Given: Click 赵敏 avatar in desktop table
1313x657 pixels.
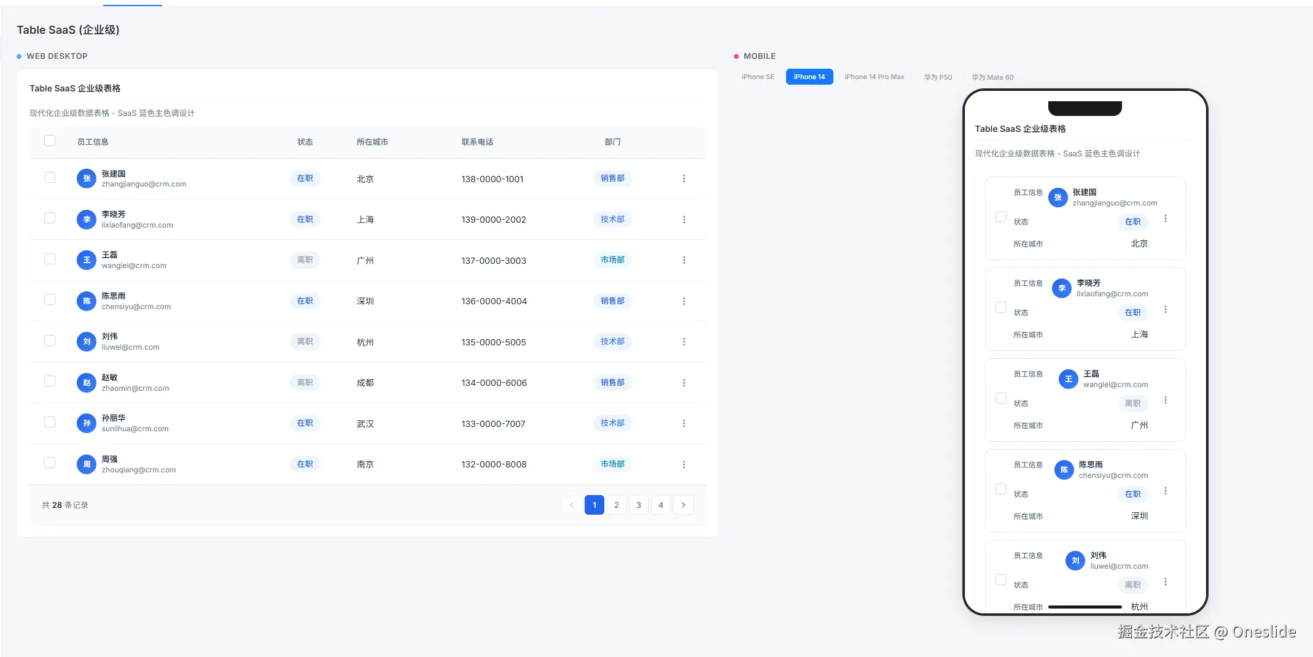Looking at the screenshot, I should pyautogui.click(x=87, y=383).
